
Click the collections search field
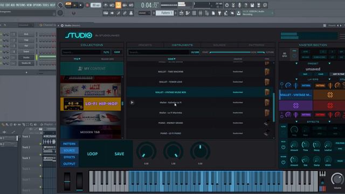tap(81, 52)
